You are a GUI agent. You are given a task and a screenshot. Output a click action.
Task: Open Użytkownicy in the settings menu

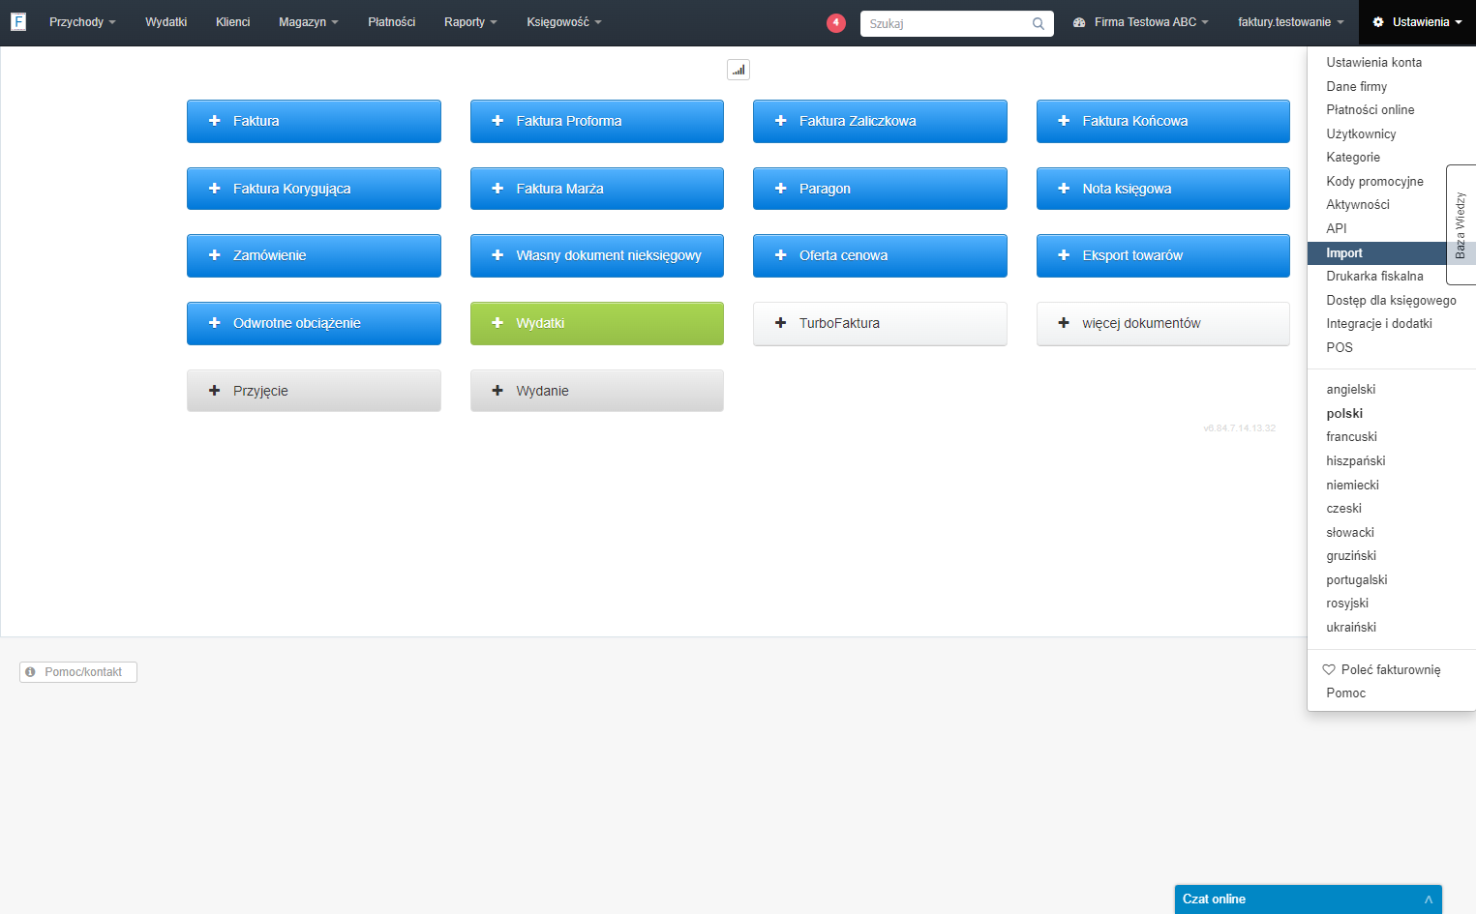(x=1362, y=134)
